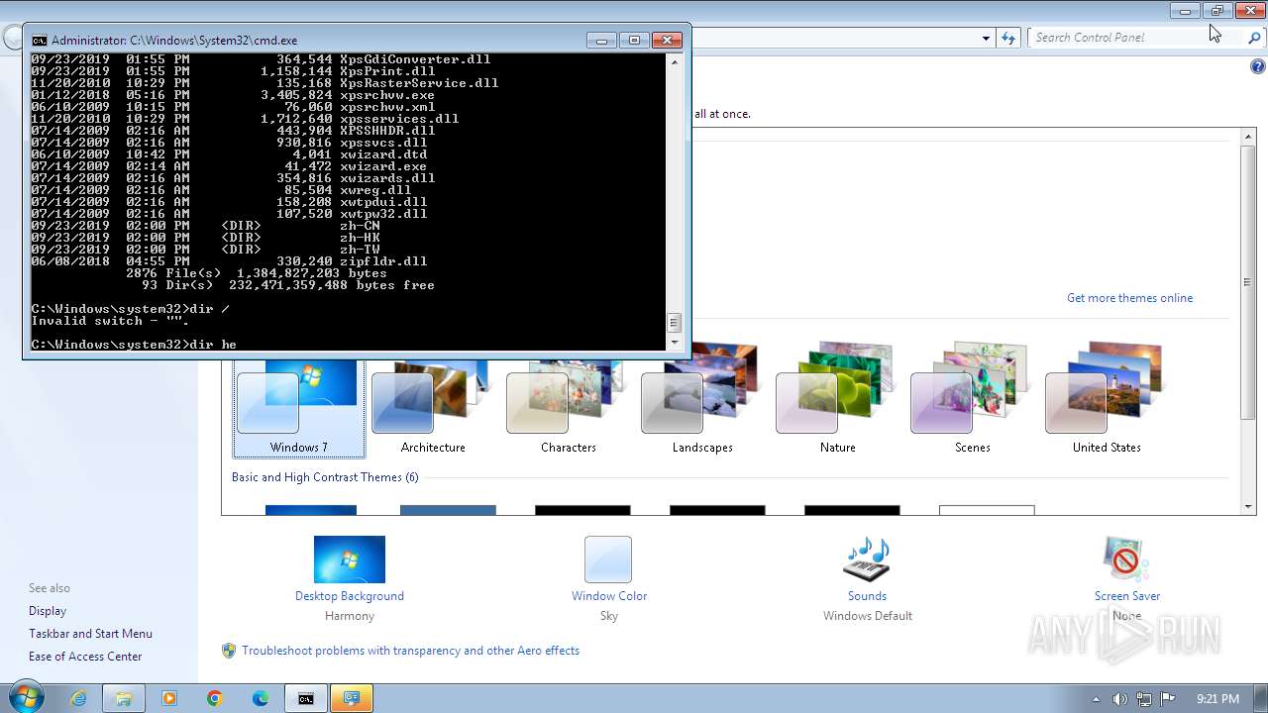Open Taskbar and Start Menu link
1268x713 pixels.
point(90,634)
